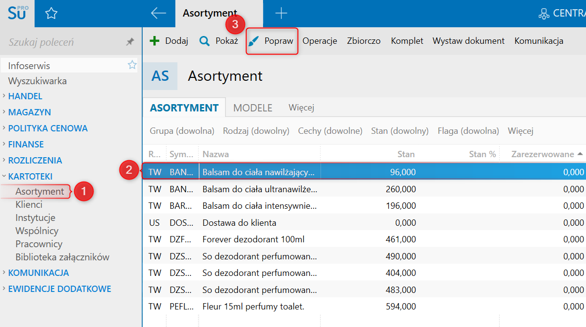The height and width of the screenshot is (327, 586).
Task: Open the Stan (dowolny) filter dropdown
Action: tap(399, 131)
